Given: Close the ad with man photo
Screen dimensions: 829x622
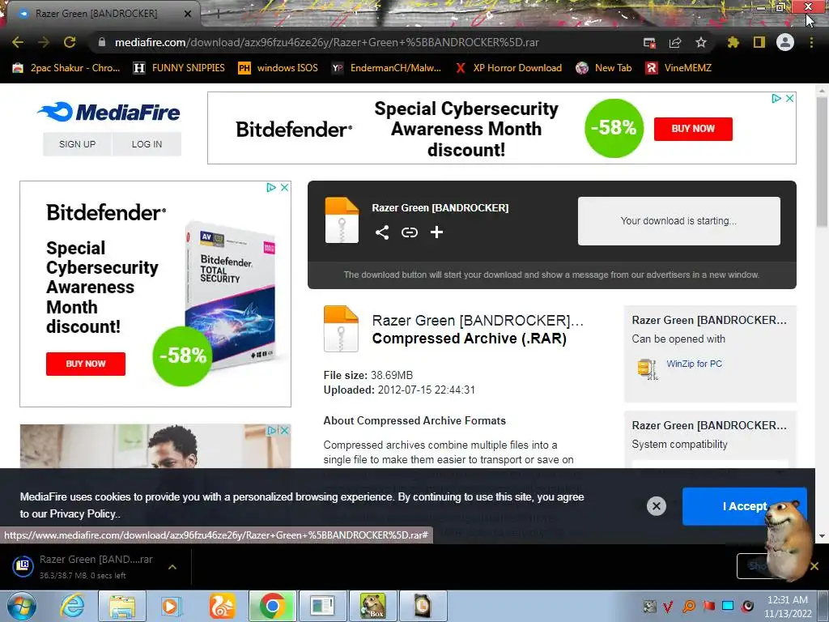Looking at the screenshot, I should click(284, 431).
